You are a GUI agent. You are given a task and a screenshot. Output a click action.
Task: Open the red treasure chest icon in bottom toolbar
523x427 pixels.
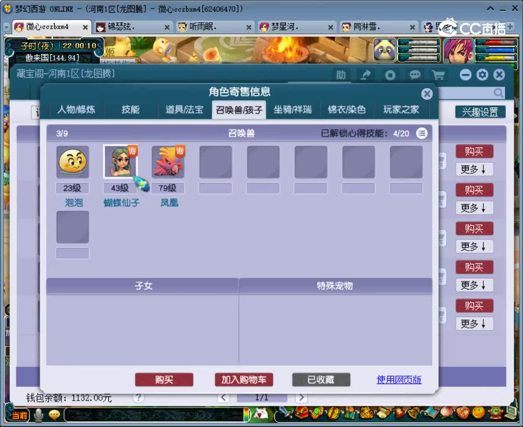coord(302,413)
